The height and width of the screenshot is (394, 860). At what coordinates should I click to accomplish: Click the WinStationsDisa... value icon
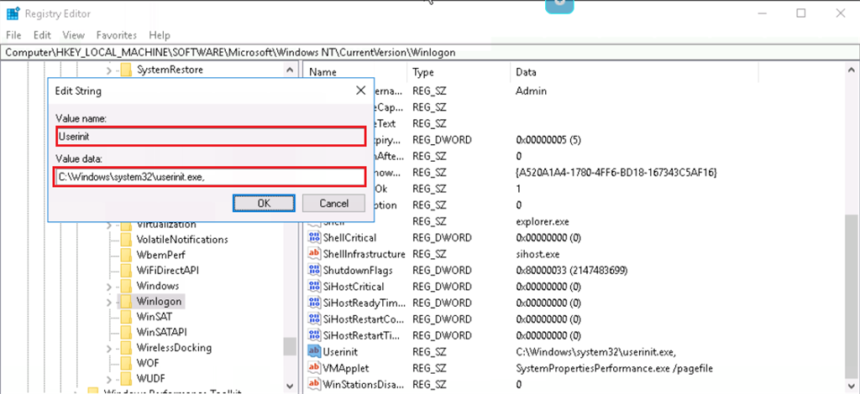tap(314, 384)
